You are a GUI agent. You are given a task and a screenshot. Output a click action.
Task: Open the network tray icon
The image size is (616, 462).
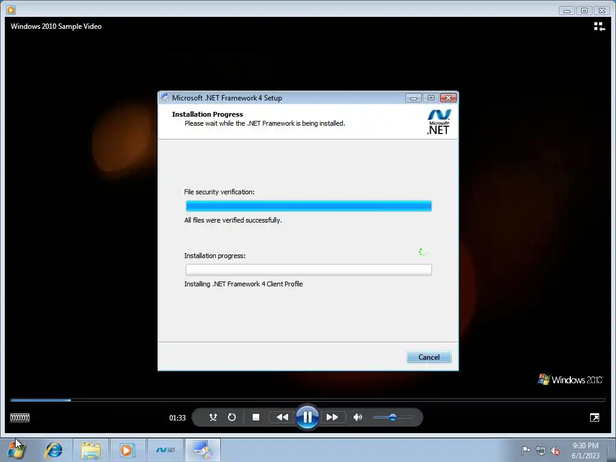point(541,451)
